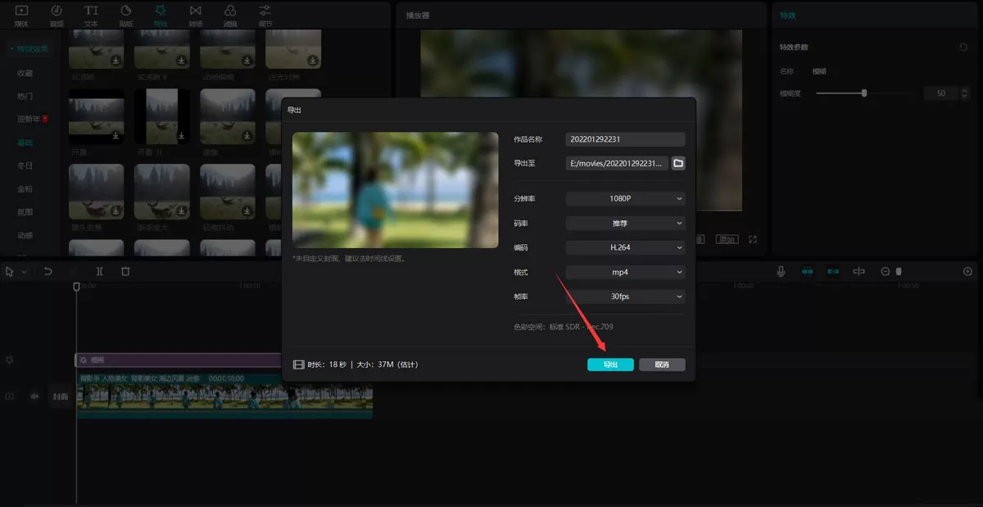Select 收藏 favorites category
Viewport: 983px width, 507px height.
pyautogui.click(x=25, y=74)
